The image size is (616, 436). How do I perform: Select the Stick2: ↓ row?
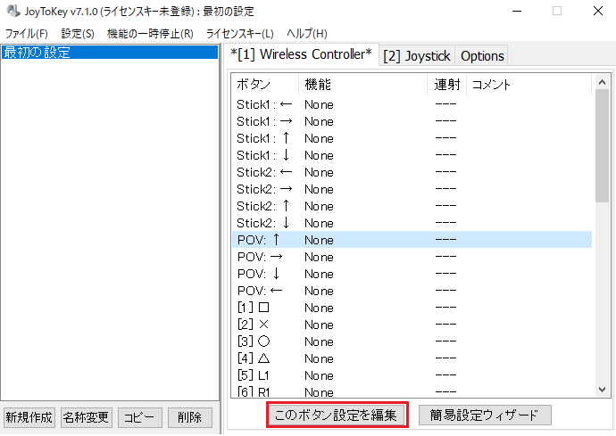[412, 223]
